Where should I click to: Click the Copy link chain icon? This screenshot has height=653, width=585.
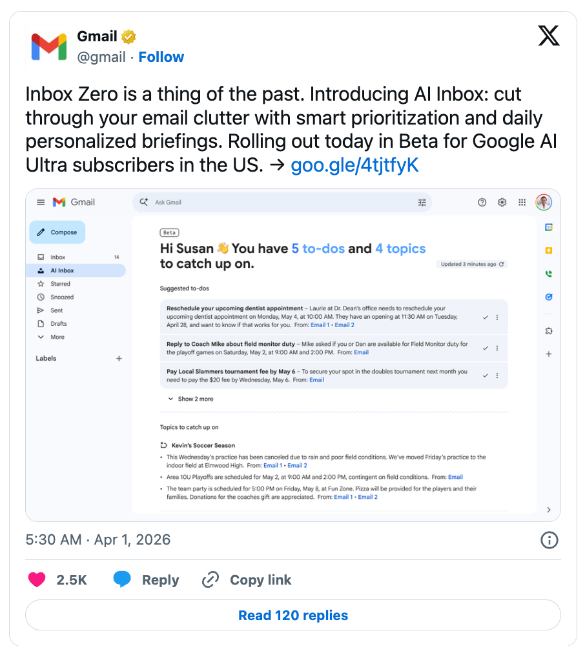pyautogui.click(x=210, y=579)
